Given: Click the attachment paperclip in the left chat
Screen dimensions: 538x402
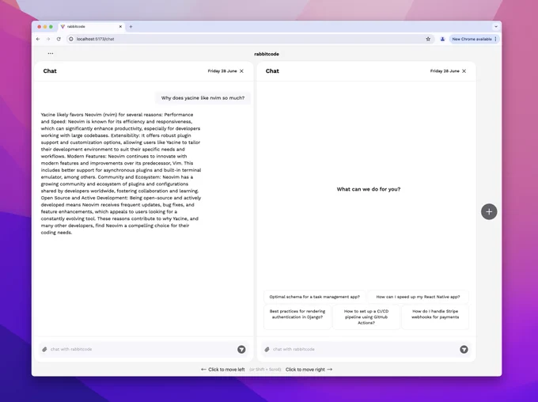Looking at the screenshot, I should (44, 350).
